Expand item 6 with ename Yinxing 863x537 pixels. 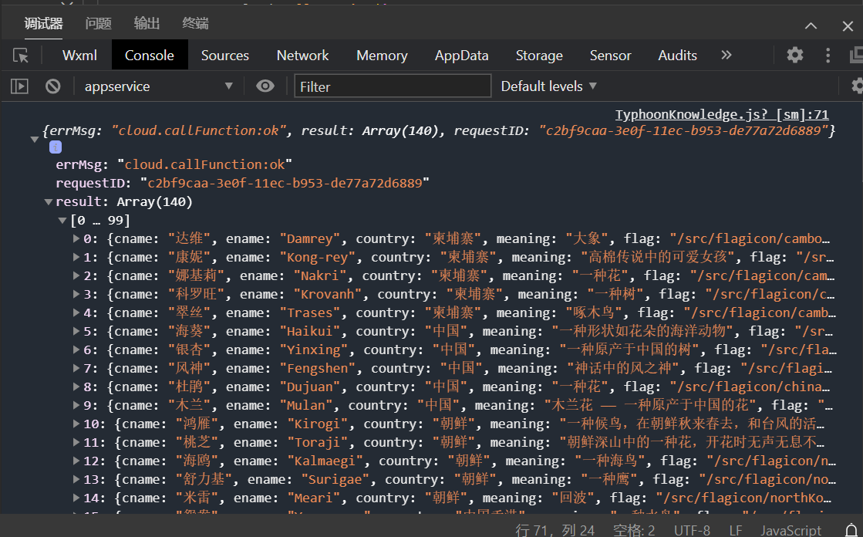click(x=76, y=350)
